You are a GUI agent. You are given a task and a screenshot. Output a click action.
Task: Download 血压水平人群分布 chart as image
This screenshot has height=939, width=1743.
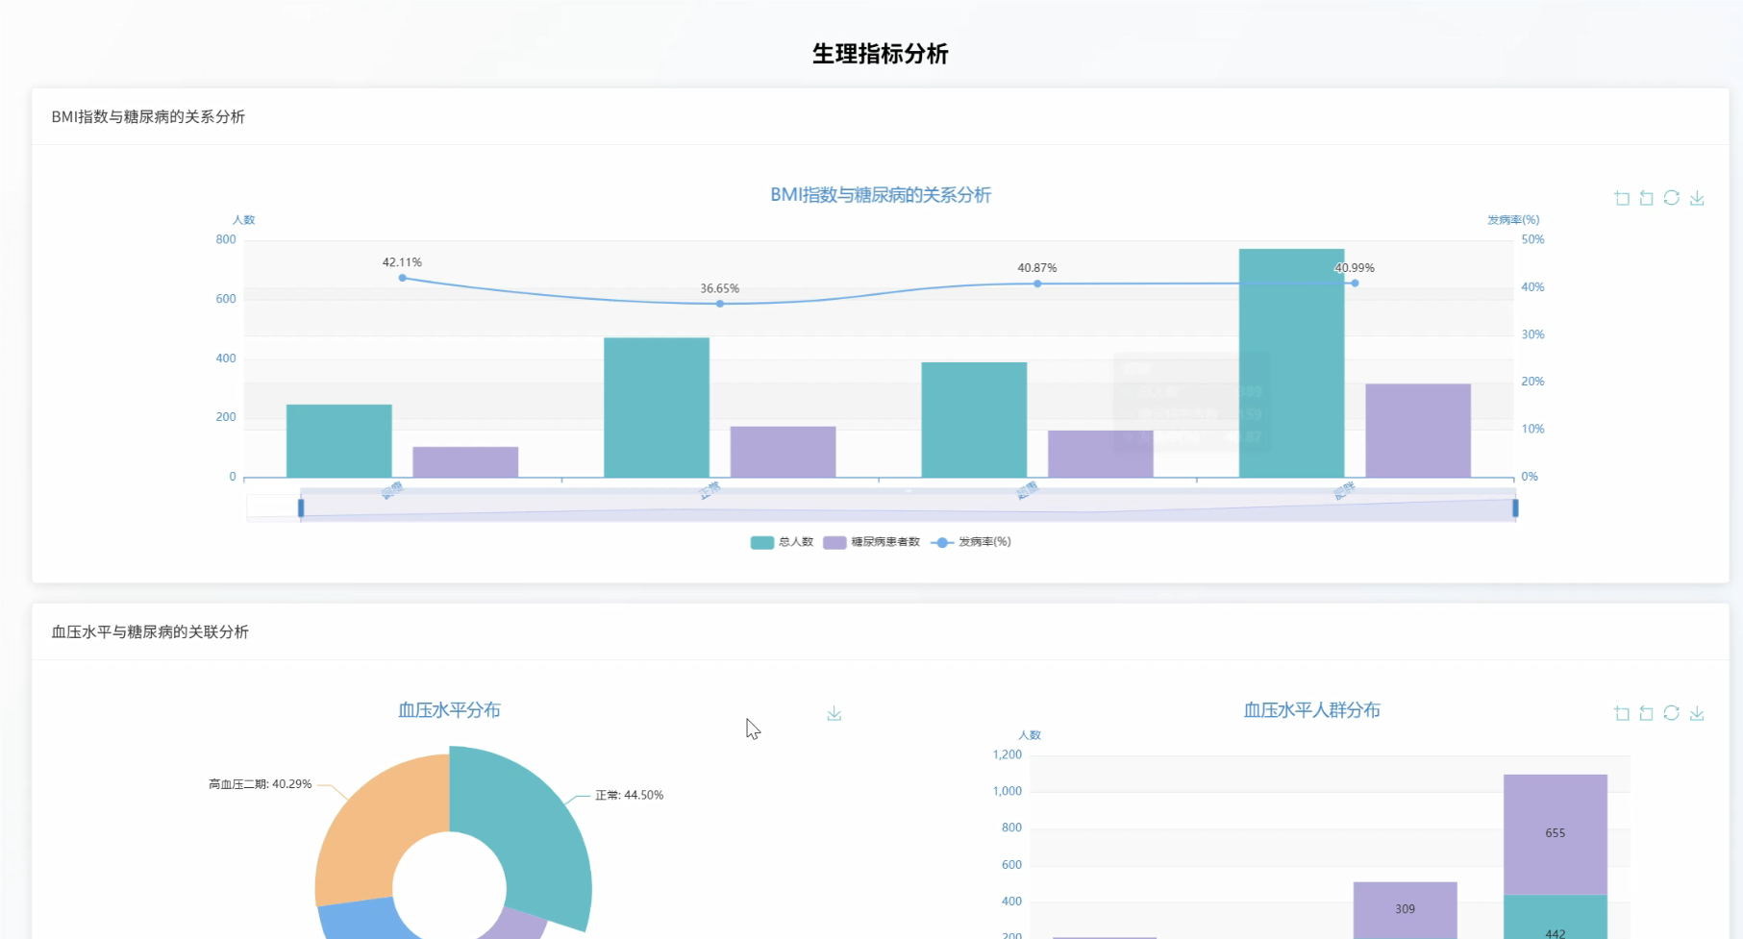click(1697, 713)
